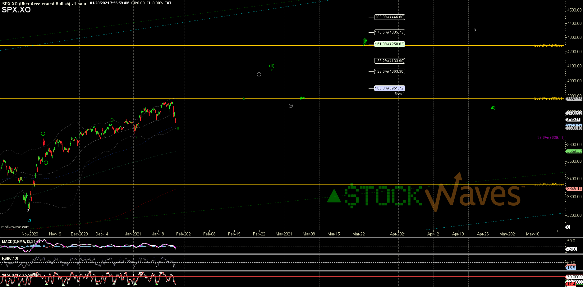The height and width of the screenshot is (287, 583).
Task: Open the motivewave.com link
Action: pos(15,227)
